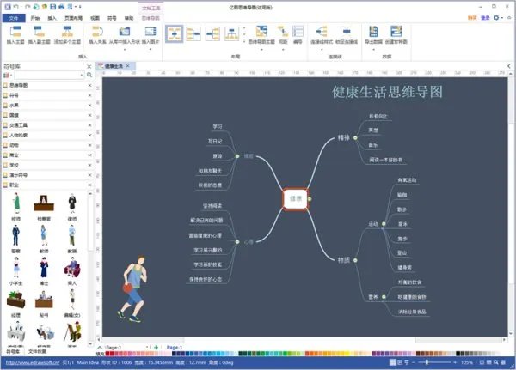Pick the black swatch in the color palette
This screenshot has width=516, height=370.
click(458, 354)
